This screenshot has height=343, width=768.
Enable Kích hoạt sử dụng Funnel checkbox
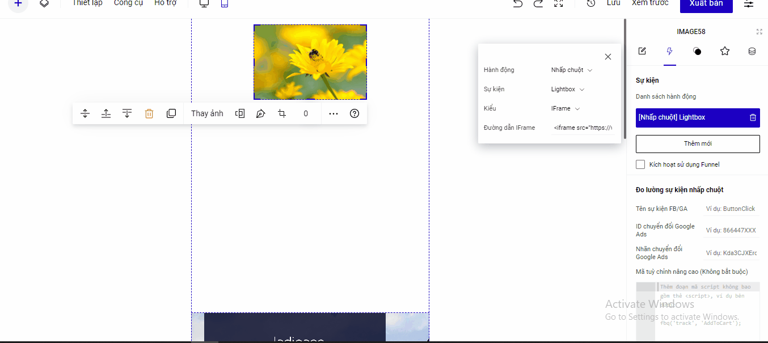pyautogui.click(x=640, y=164)
